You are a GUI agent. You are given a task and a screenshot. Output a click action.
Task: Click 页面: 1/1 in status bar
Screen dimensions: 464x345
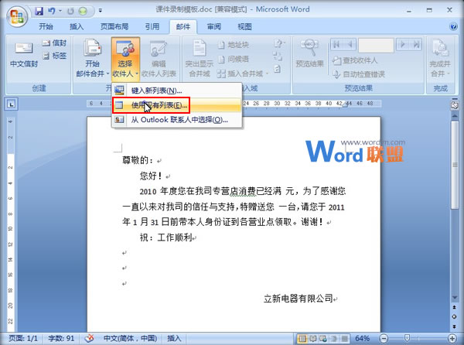(x=23, y=339)
